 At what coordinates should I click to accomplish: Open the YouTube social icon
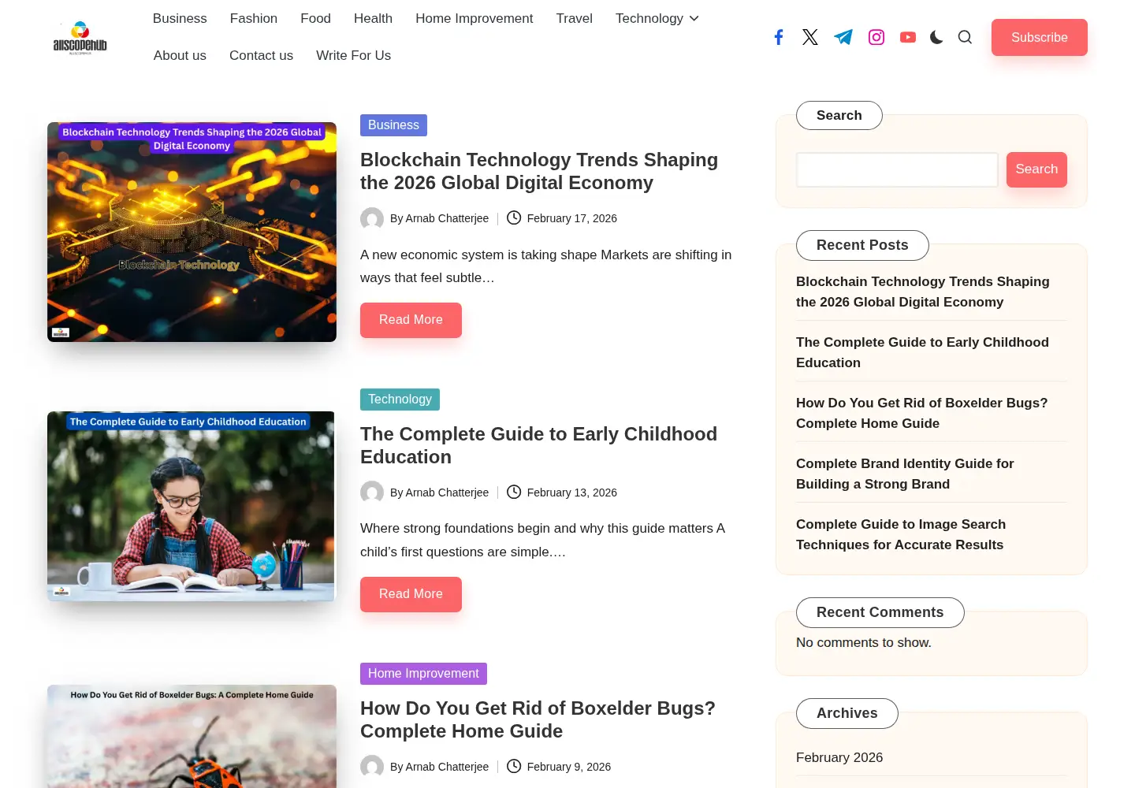pos(908,37)
